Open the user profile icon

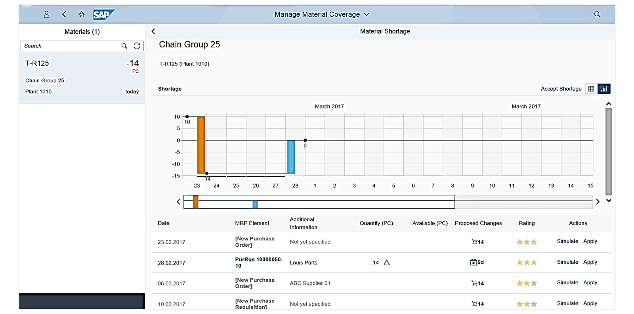[46, 15]
